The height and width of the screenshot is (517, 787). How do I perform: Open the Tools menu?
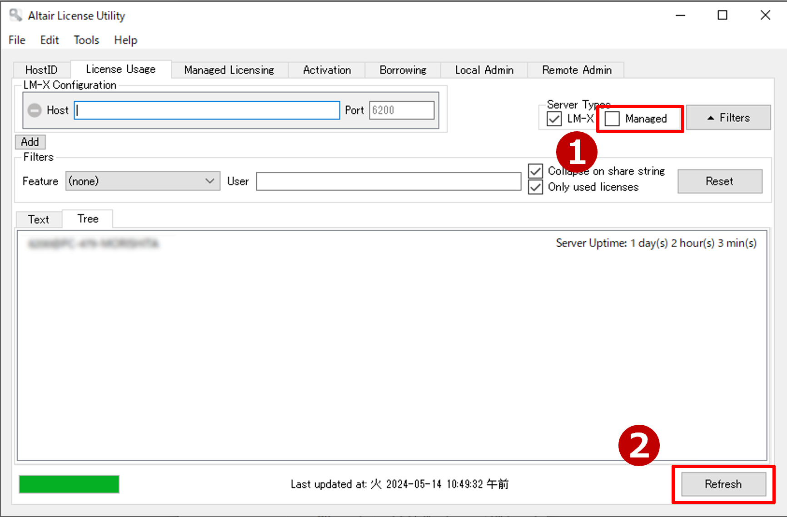tap(86, 40)
